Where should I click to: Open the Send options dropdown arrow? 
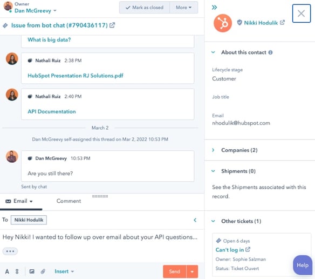[x=192, y=271]
